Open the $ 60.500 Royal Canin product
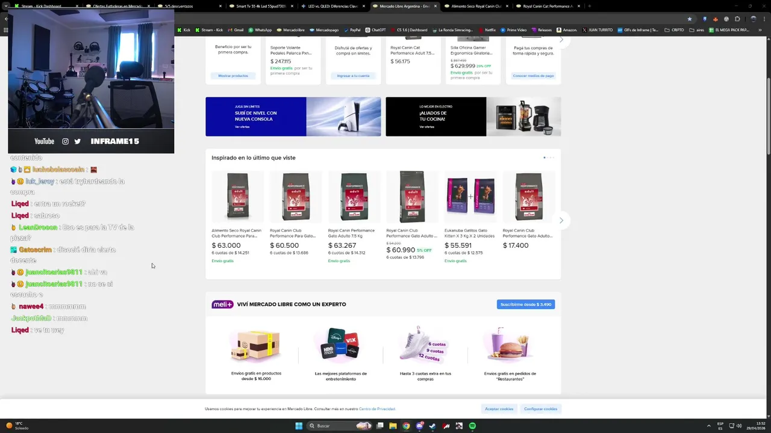The height and width of the screenshot is (433, 771). click(x=296, y=213)
